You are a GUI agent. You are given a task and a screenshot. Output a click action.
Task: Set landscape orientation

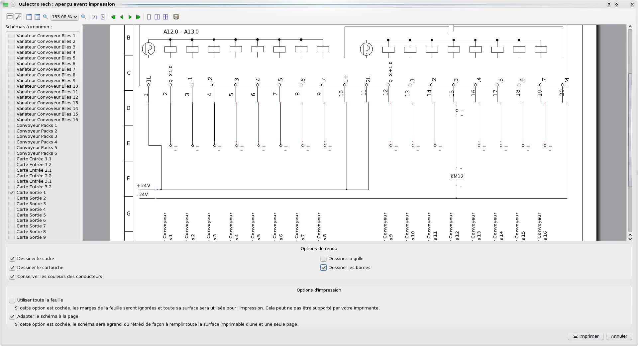pos(94,17)
